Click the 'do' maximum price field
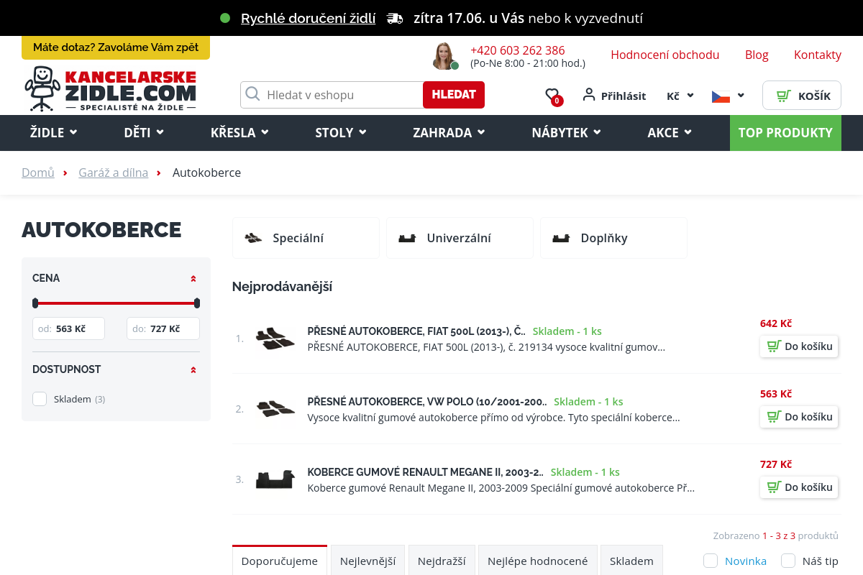This screenshot has height=575, width=863. pos(163,328)
